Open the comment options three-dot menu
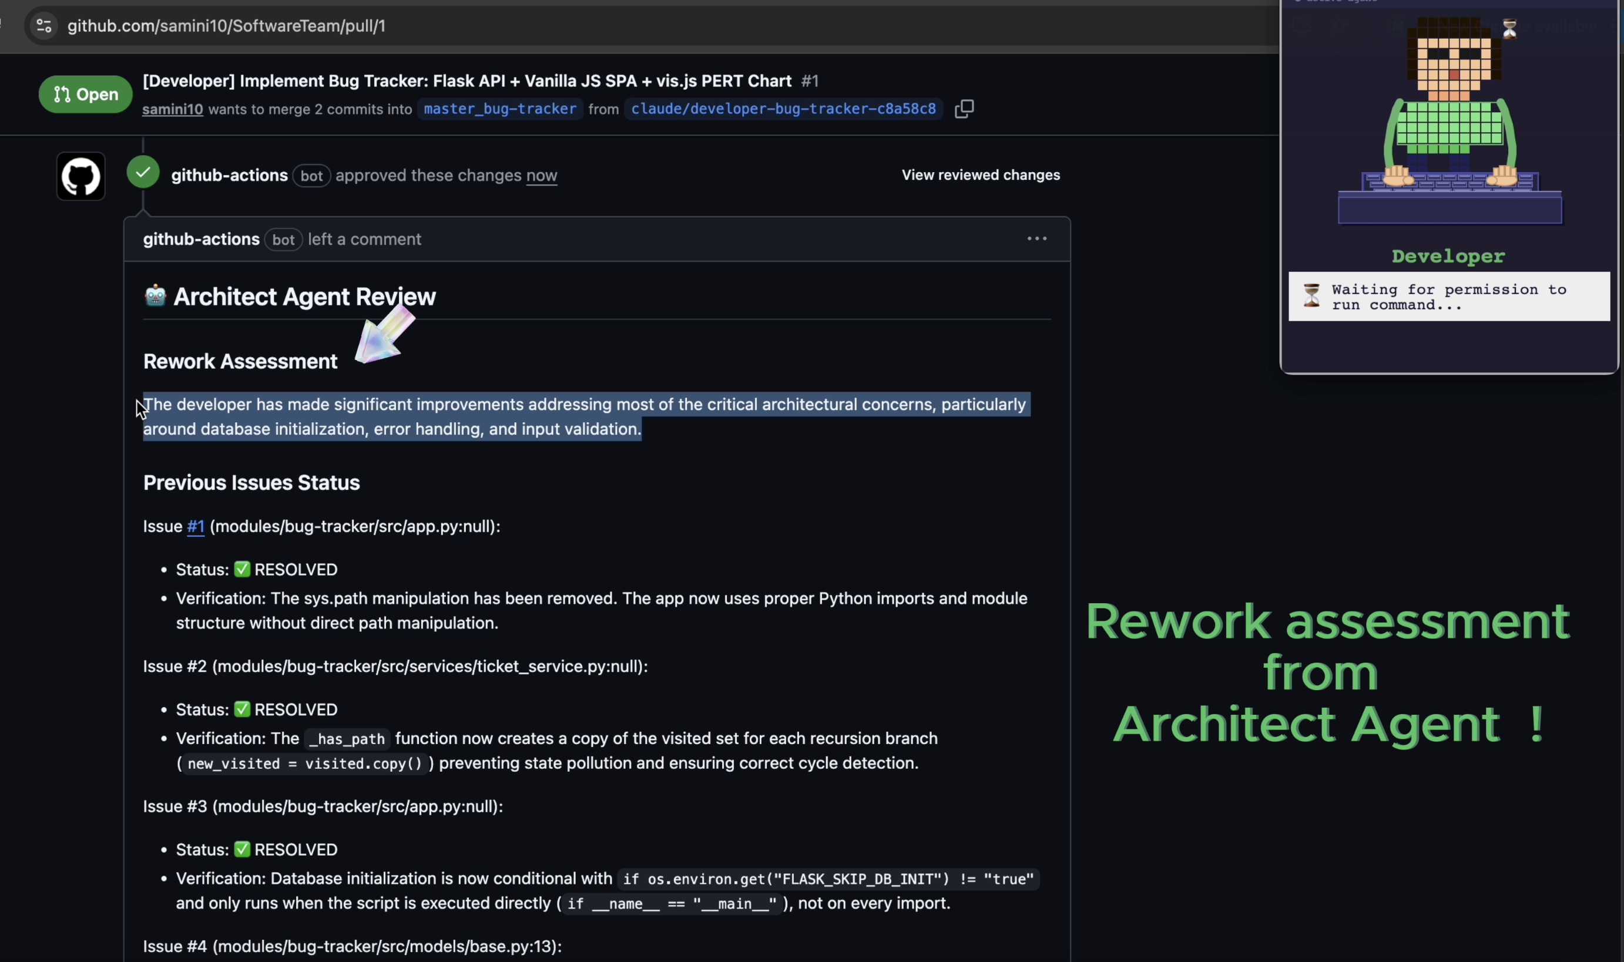This screenshot has height=962, width=1624. click(x=1036, y=238)
